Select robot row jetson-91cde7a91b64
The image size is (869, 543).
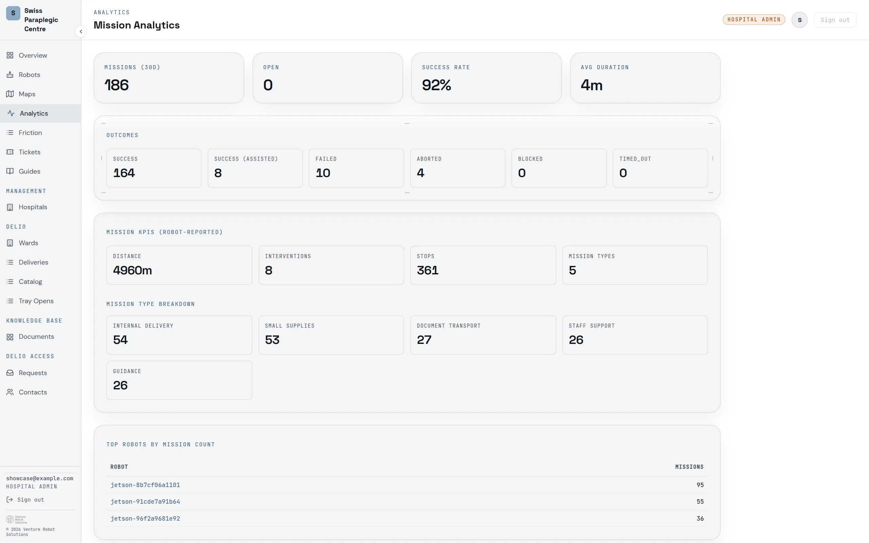pyautogui.click(x=407, y=502)
